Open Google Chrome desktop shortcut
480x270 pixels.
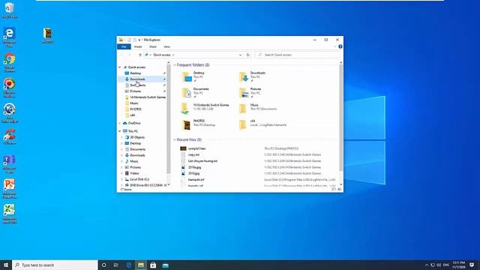(10, 62)
